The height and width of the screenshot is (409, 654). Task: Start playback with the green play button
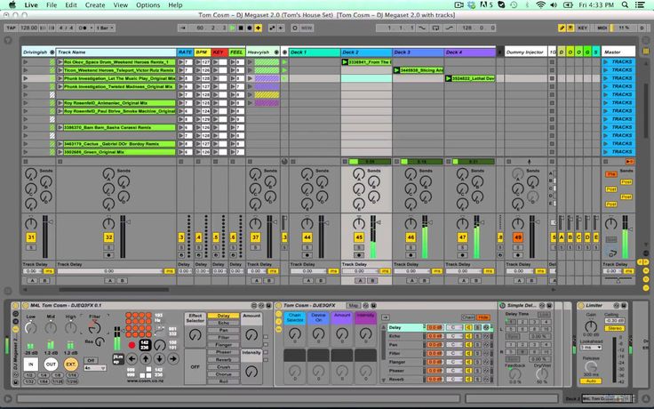coord(232,28)
